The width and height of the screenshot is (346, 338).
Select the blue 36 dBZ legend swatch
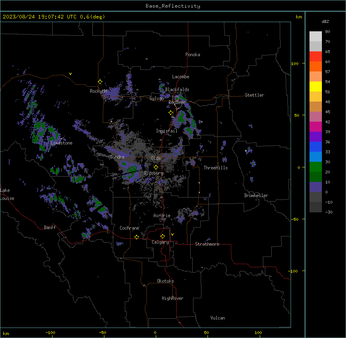[x=315, y=147]
